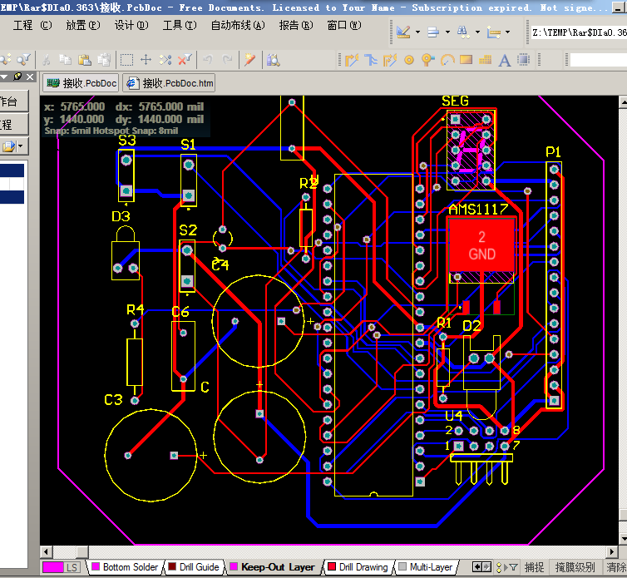
Task: Click the Place Dimension icon
Action: pos(493,32)
